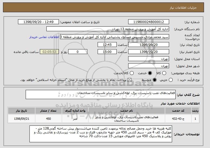Viewport: 210px width, 148px height.
Task: Click the ردیف column header
Action: click(195, 111)
